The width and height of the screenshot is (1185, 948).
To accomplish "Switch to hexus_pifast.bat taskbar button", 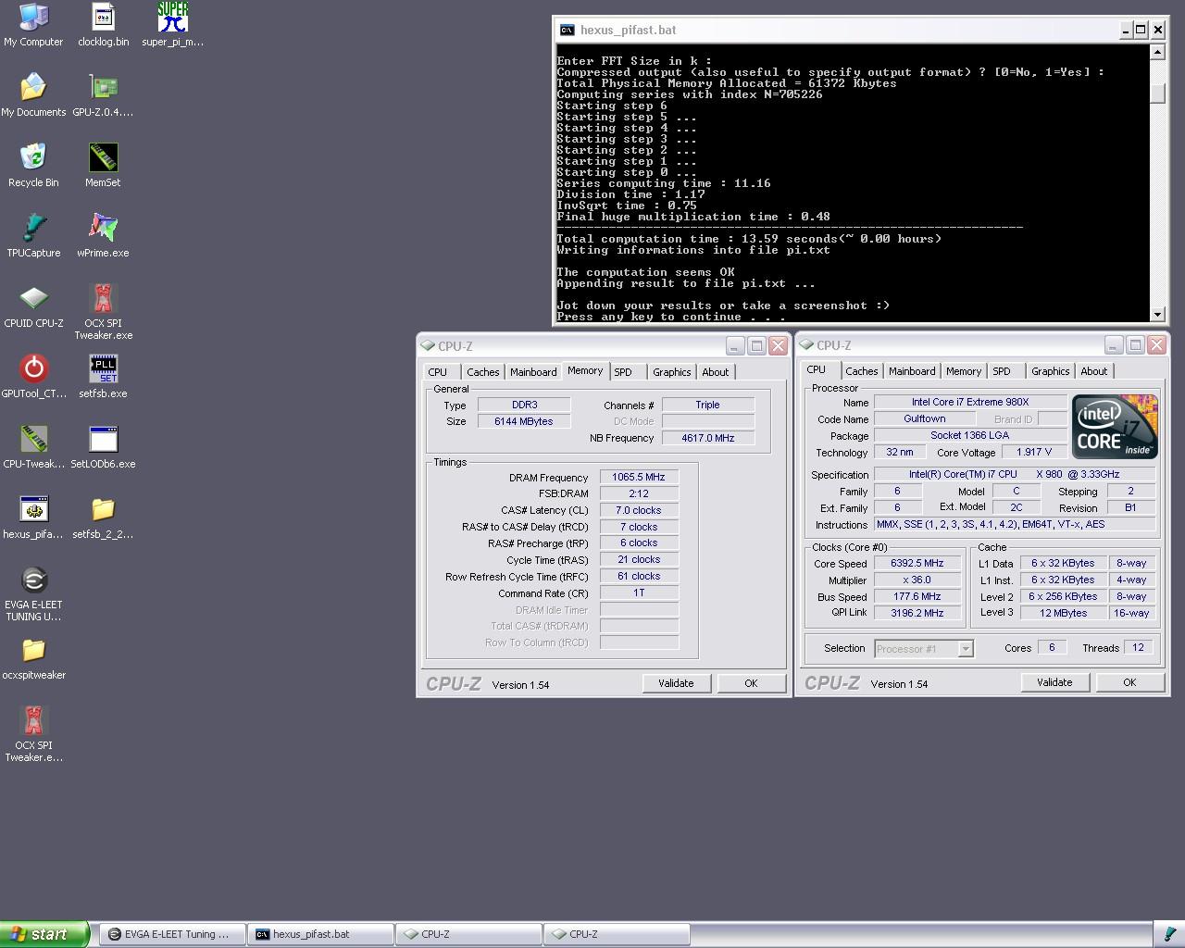I will [320, 934].
